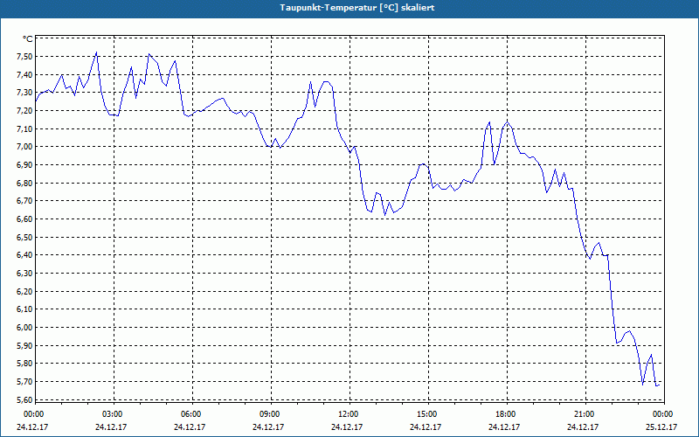Click the 03:00 time label
Image resolution: width=699 pixels, height=437 pixels.
112,414
